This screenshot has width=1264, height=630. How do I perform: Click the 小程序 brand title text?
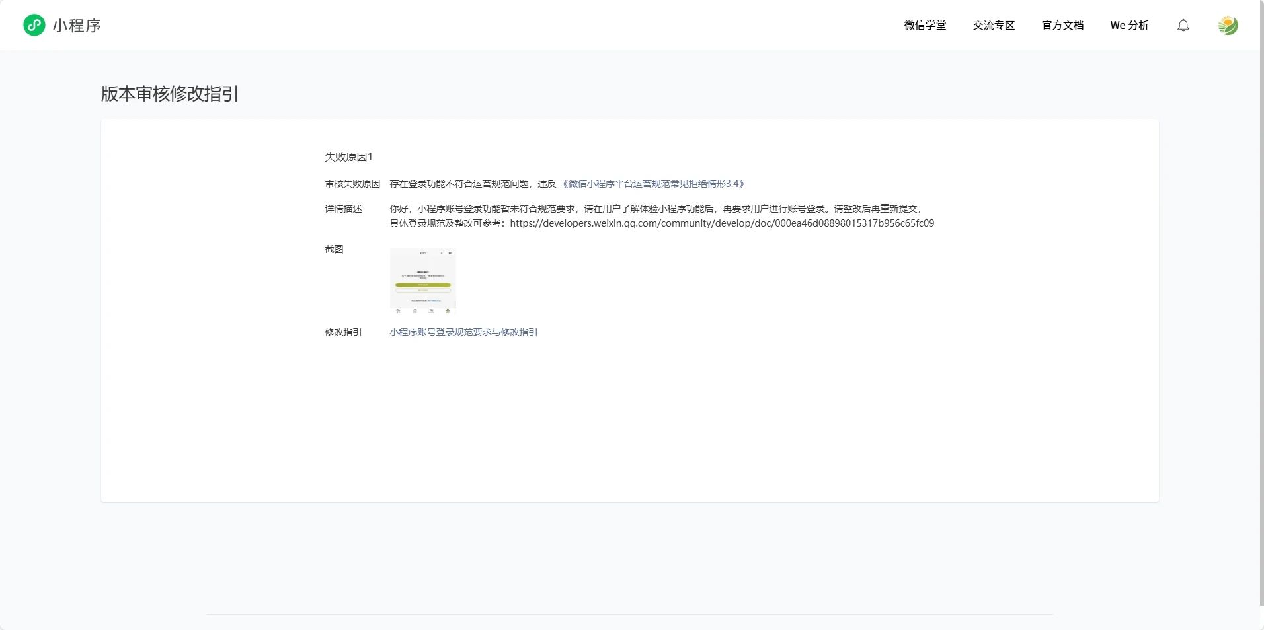pyautogui.click(x=77, y=26)
